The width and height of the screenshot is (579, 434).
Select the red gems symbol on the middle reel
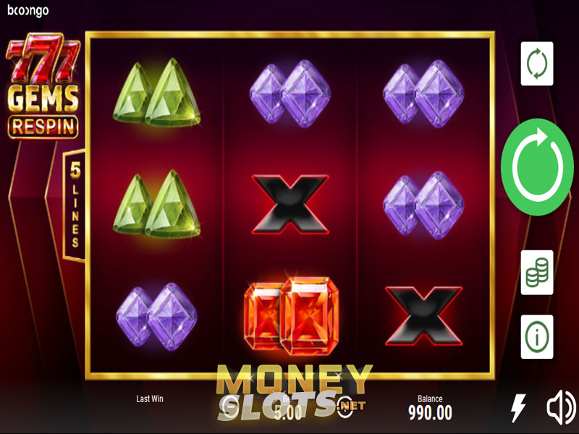[292, 316]
